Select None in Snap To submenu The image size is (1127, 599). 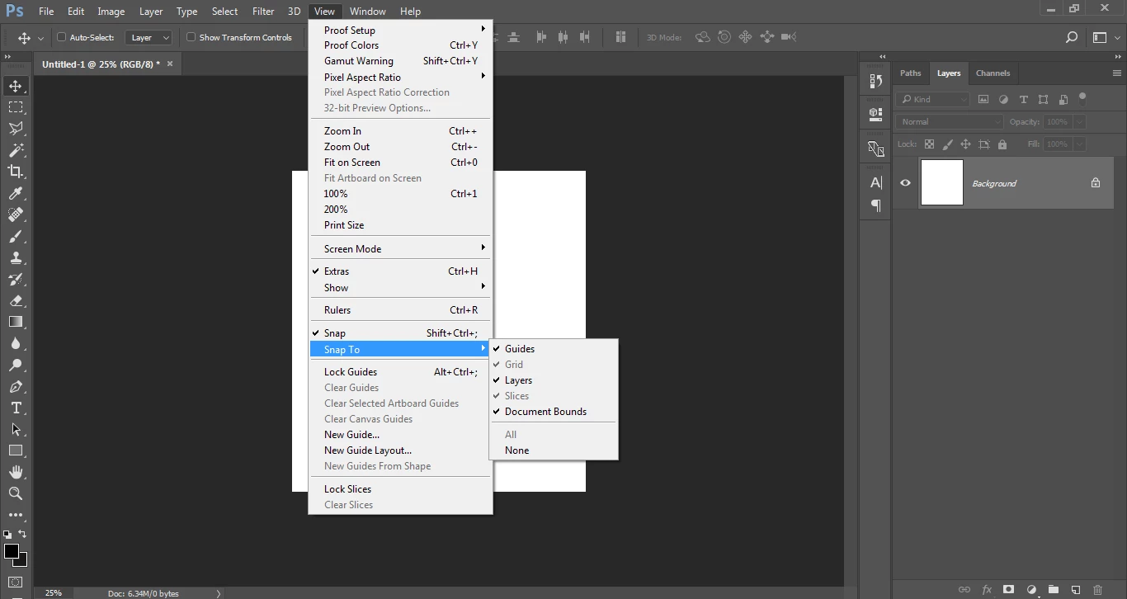554,450
